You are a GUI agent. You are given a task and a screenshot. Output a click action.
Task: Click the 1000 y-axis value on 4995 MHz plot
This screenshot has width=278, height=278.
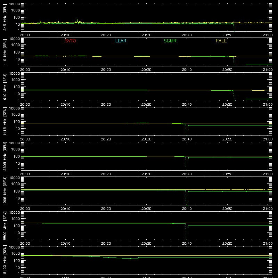16,184
